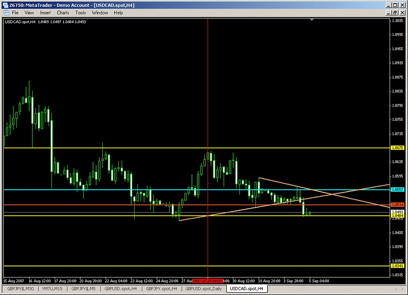Restore the inner USDCAD chart window
This screenshot has height=295, width=408.
tap(395, 13)
